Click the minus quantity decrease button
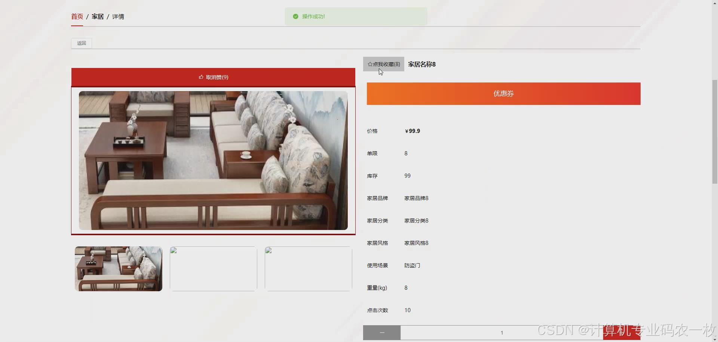 [x=382, y=332]
